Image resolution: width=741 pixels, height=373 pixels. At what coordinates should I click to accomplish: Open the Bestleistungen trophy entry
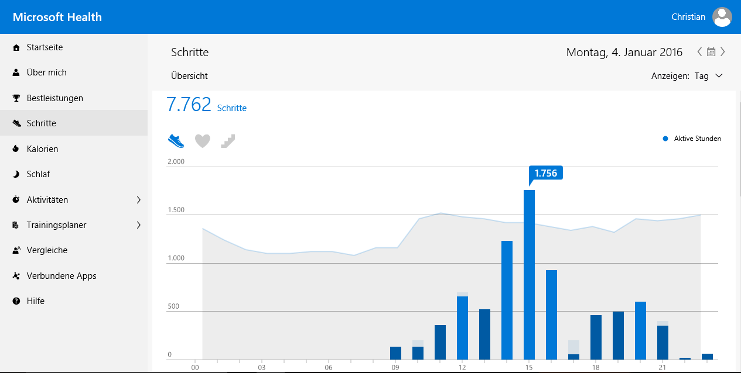click(54, 98)
